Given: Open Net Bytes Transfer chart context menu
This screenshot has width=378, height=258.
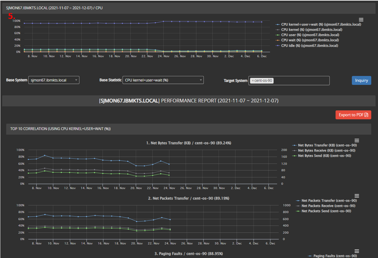Looking at the screenshot, I should click(357, 140).
